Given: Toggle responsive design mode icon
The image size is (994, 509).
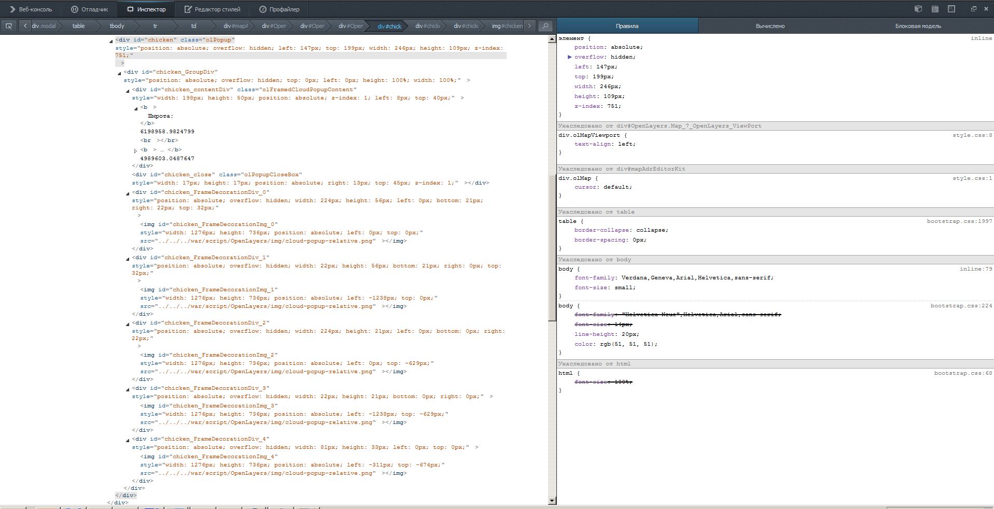Looking at the screenshot, I should 951,9.
